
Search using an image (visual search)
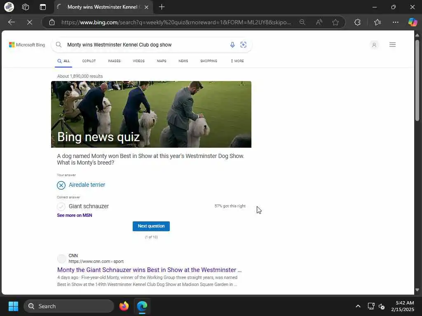[x=243, y=45]
